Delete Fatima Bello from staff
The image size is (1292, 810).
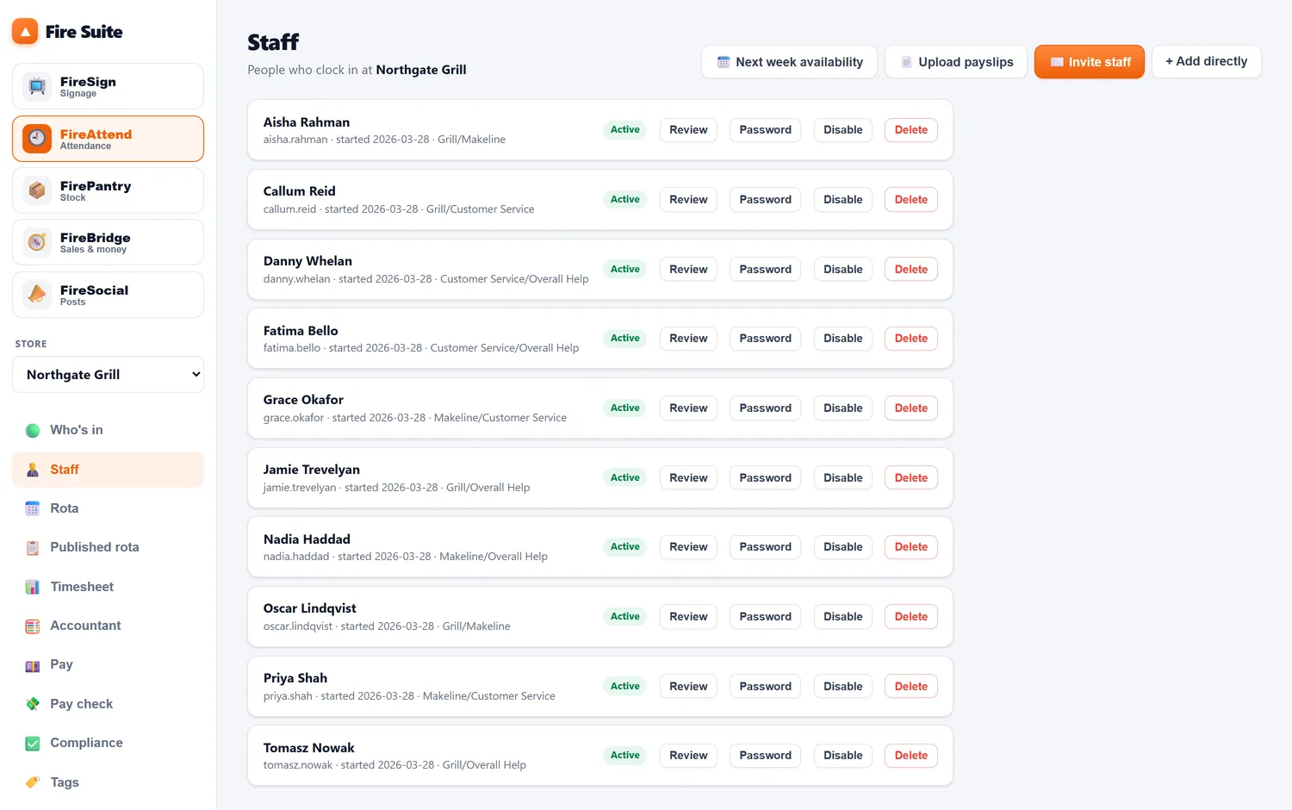pos(911,339)
